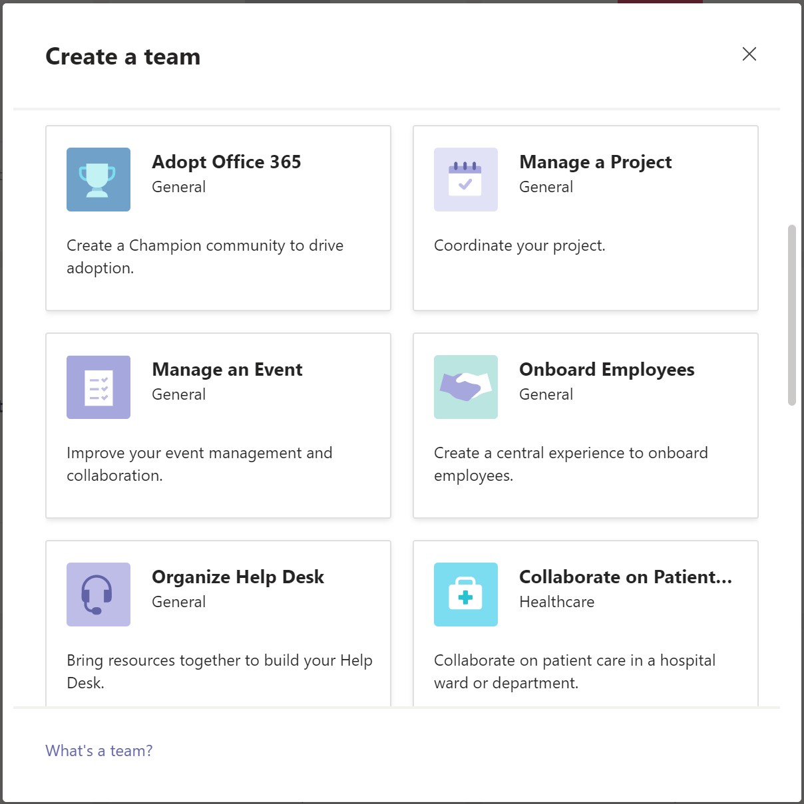Open the What's a team? link

tap(99, 750)
